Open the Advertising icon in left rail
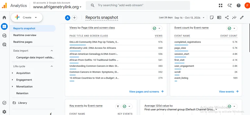 coord(4,45)
